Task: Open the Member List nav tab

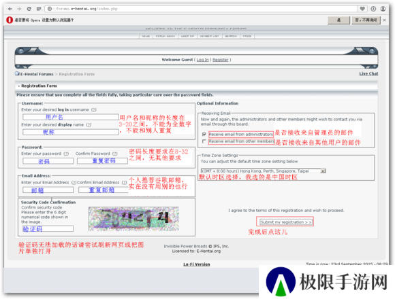Action: (209, 36)
